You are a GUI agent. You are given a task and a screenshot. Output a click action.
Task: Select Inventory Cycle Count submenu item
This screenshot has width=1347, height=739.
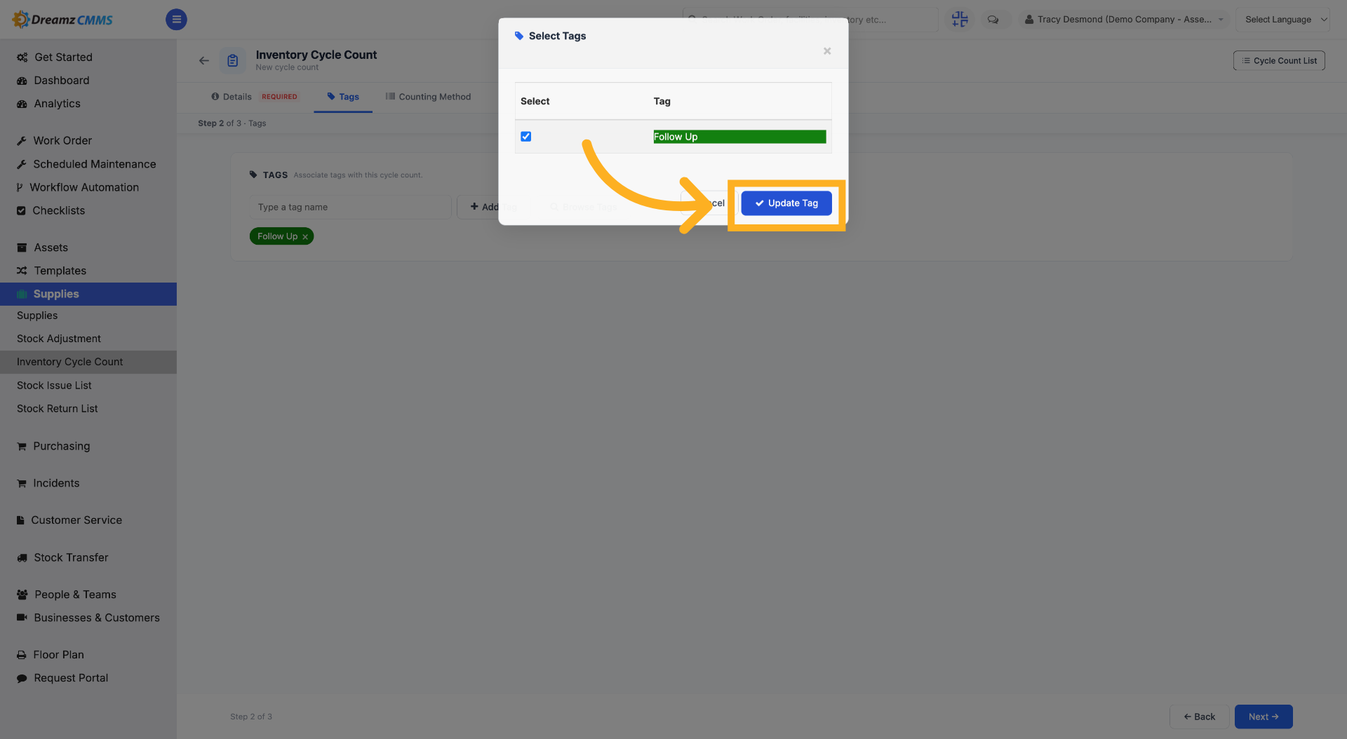[88, 362]
